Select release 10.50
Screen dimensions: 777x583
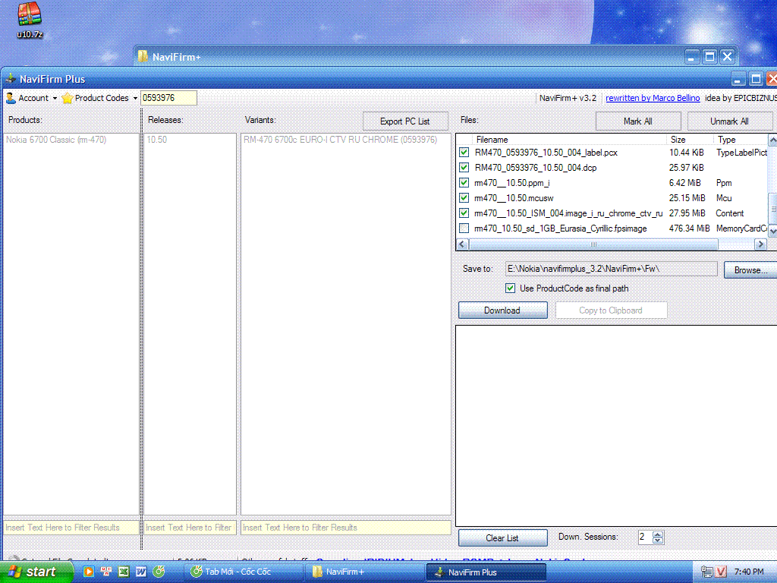156,140
